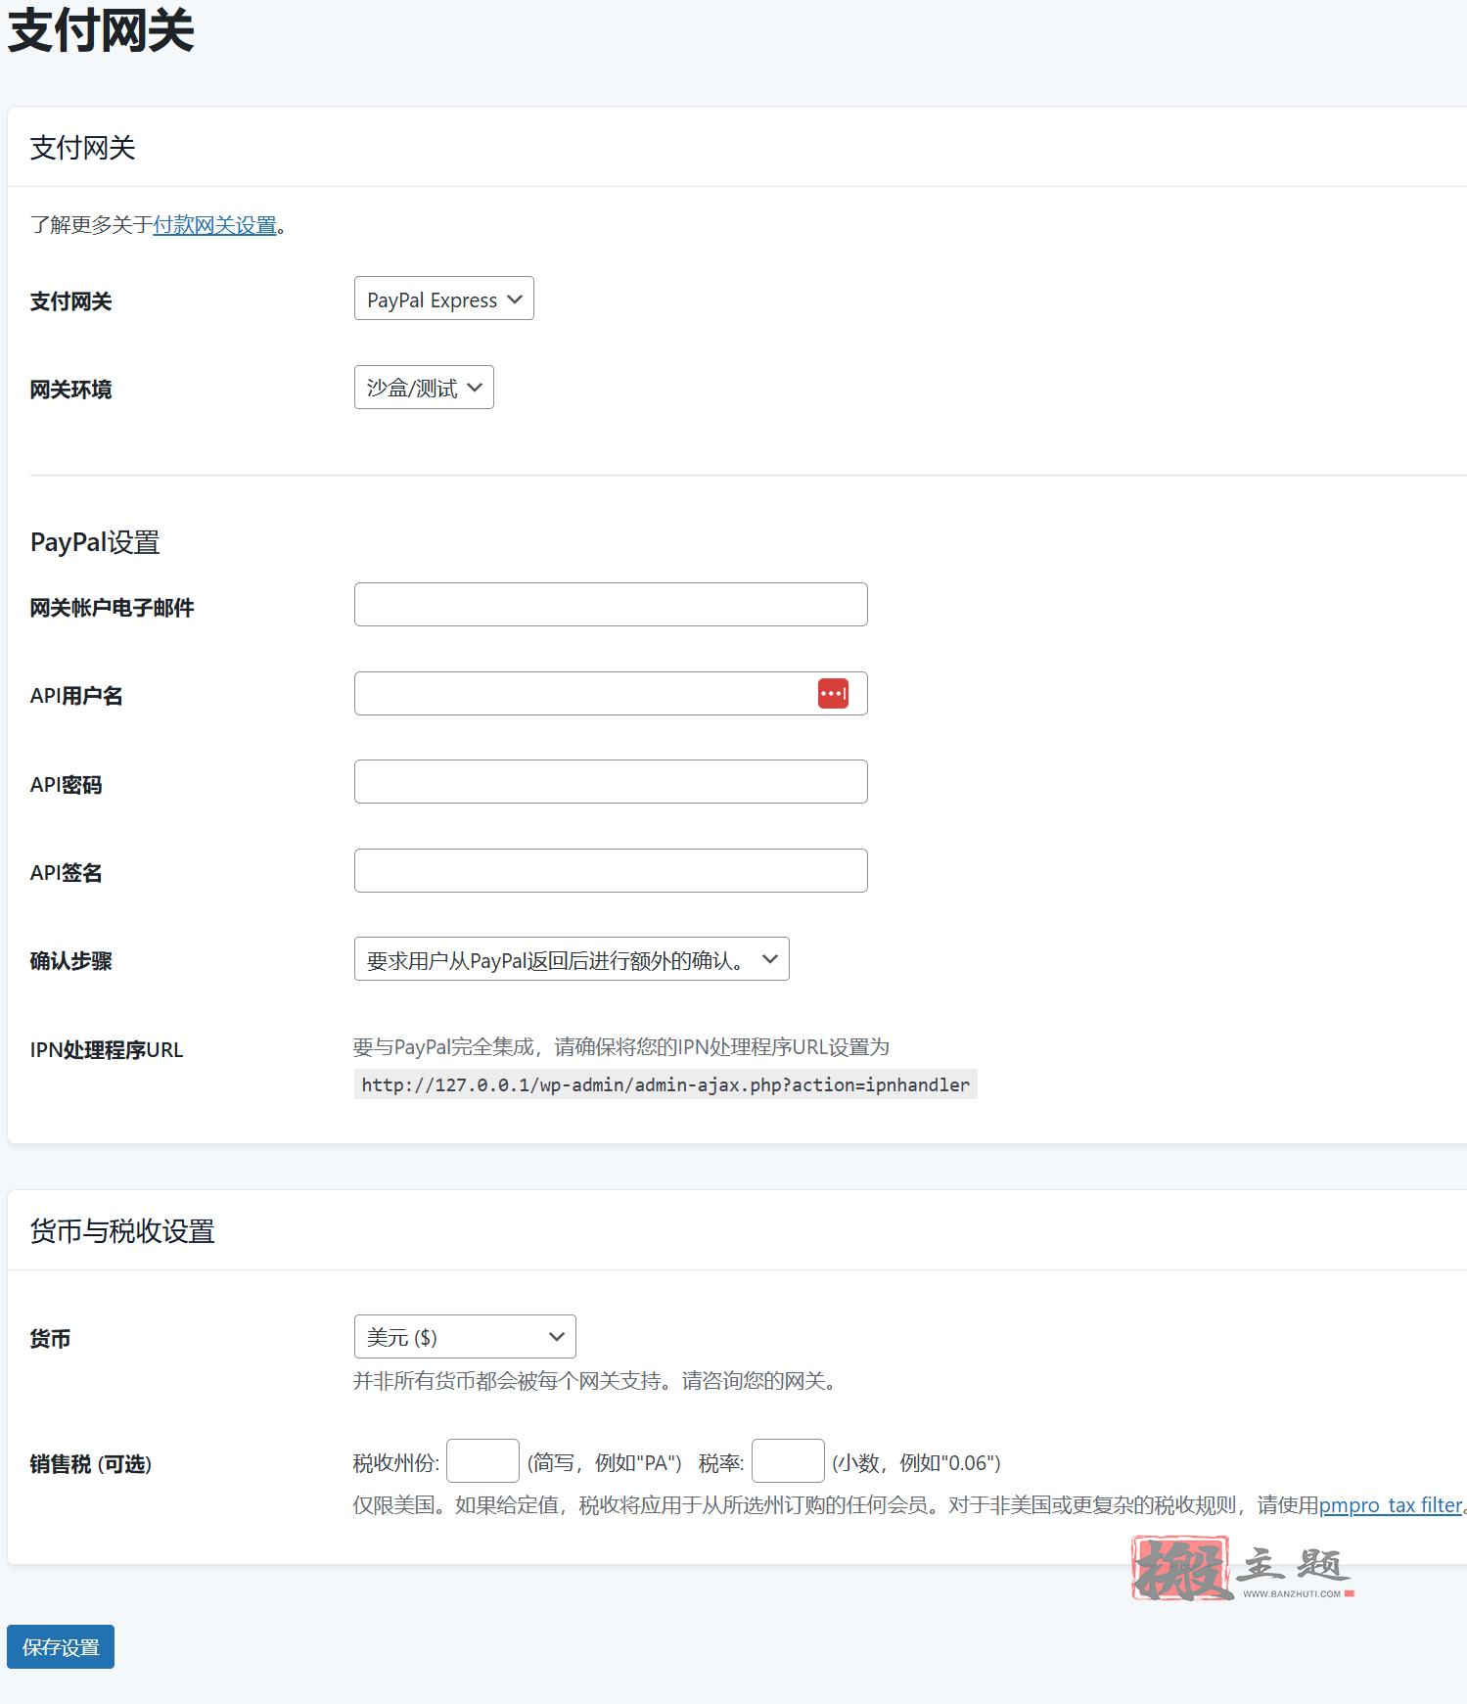Click the PayPal设置 section heading

[95, 542]
